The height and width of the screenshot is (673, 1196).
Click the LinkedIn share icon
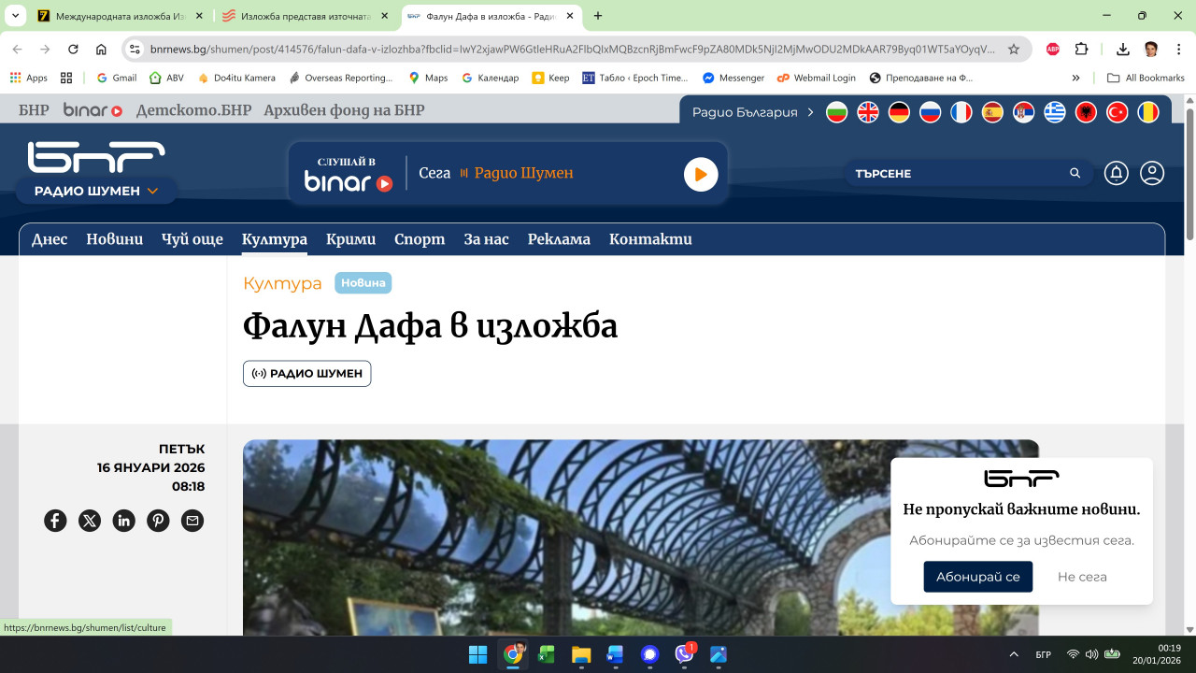123,521
